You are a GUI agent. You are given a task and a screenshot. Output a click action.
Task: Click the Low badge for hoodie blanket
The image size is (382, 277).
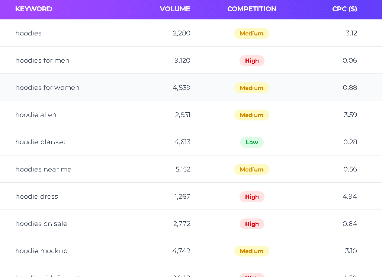[252, 142]
